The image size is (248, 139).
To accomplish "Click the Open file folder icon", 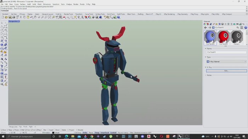I will coord(6,17).
